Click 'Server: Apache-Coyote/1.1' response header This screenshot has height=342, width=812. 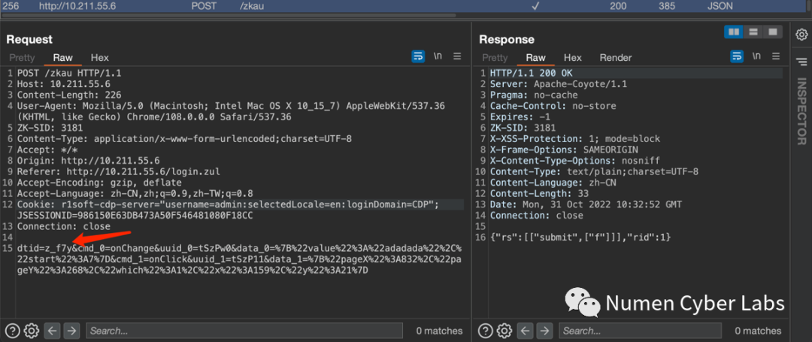558,84
